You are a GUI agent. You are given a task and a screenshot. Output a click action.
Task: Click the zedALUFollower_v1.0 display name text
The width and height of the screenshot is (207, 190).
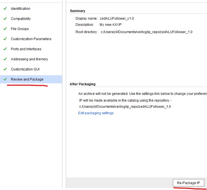coord(117,19)
